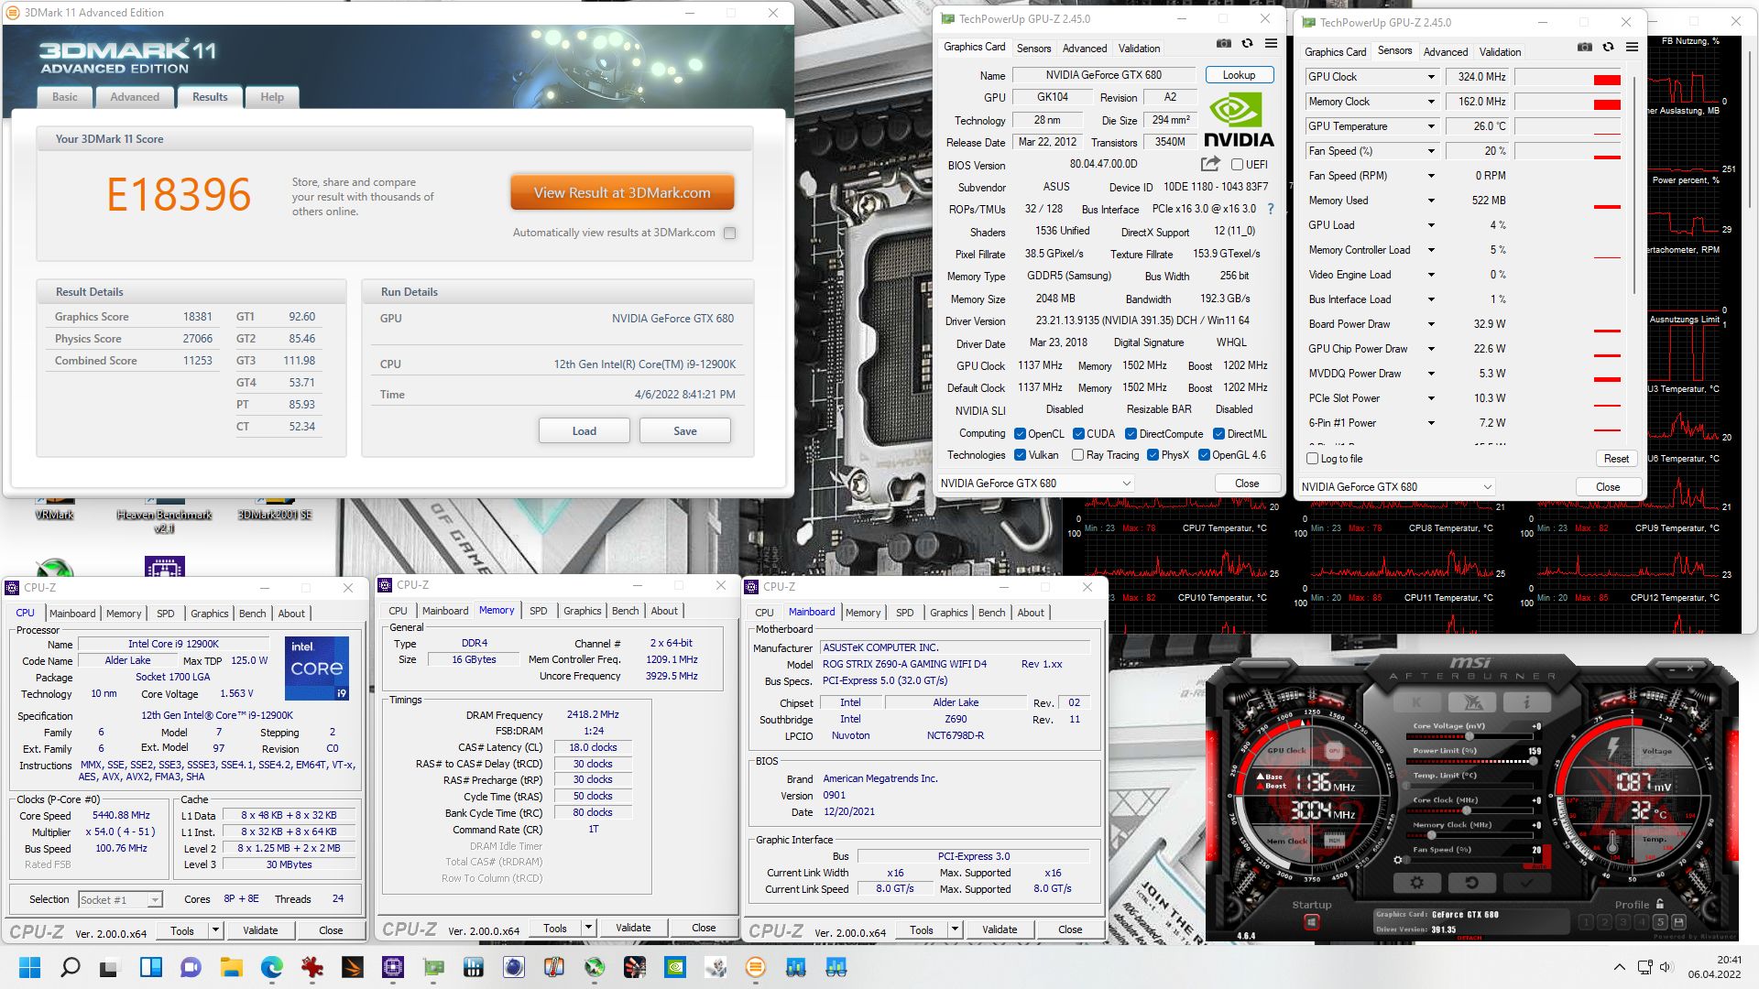Click the BIOS export/share icon in GPU-Z
Screen dimensions: 1759x989
pyautogui.click(x=1210, y=164)
